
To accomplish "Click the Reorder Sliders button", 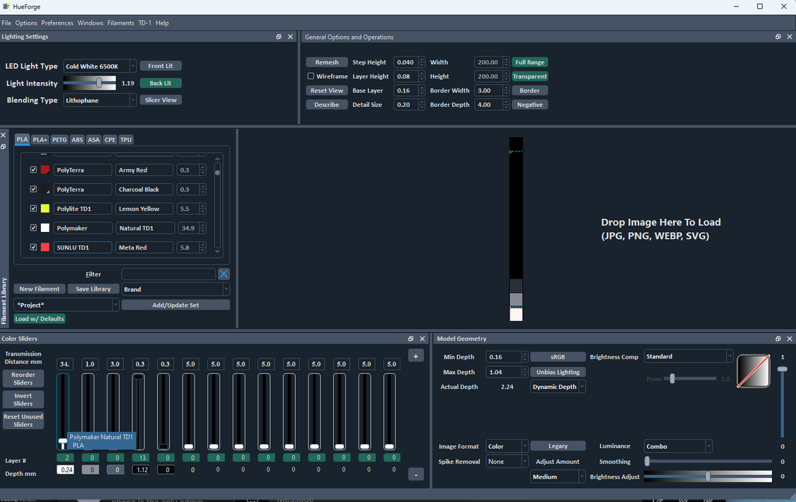I will (x=23, y=379).
